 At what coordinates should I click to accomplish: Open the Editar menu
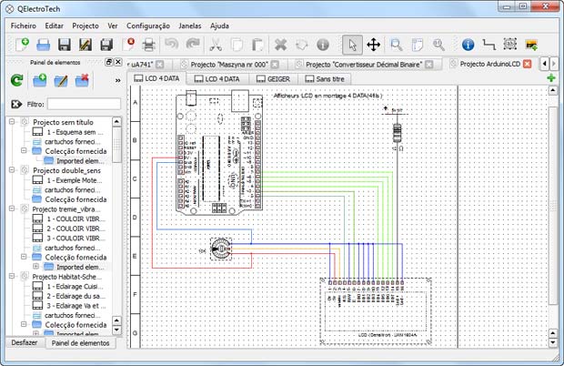pos(54,25)
